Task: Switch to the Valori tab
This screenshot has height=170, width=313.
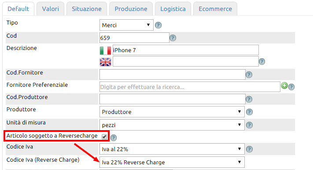Action: click(x=51, y=9)
